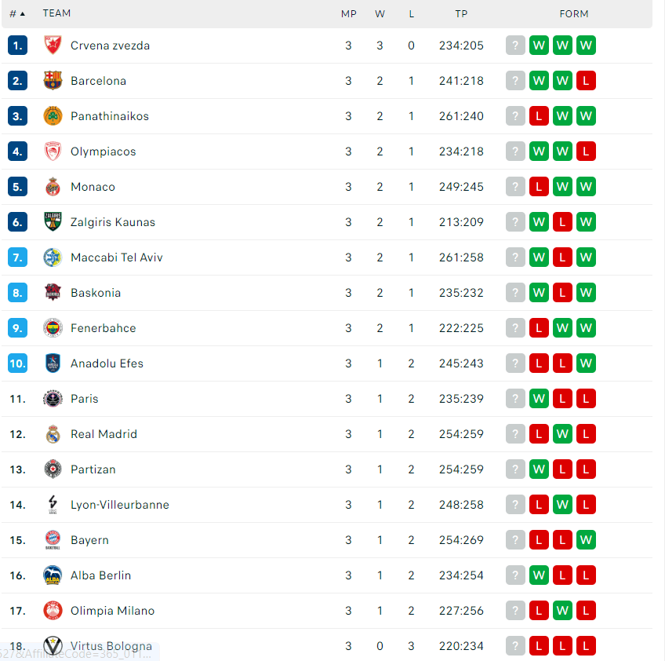Open the Monaco team link
Screen dimensions: 665x661
(93, 187)
